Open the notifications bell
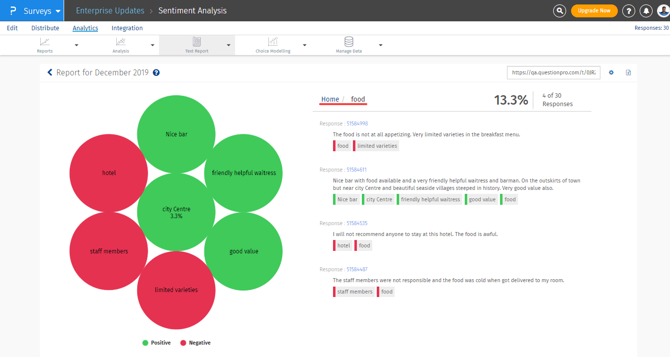Image resolution: width=670 pixels, height=357 pixels. click(x=646, y=11)
